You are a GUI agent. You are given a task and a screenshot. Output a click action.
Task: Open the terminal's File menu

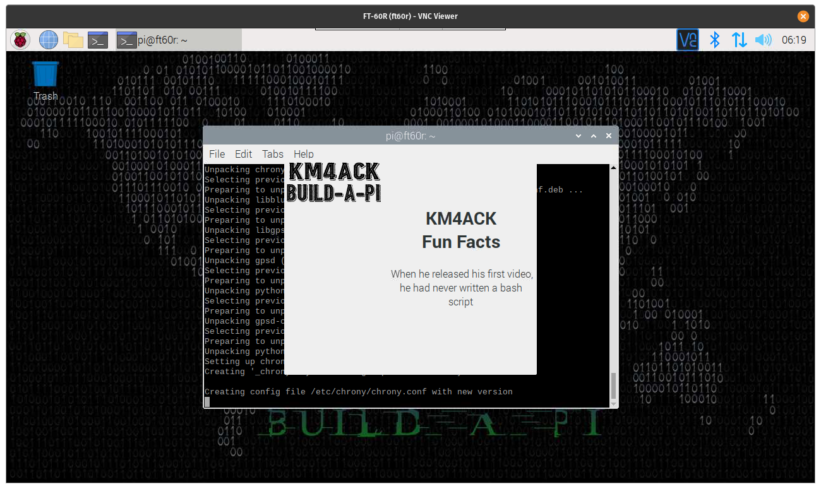click(217, 154)
